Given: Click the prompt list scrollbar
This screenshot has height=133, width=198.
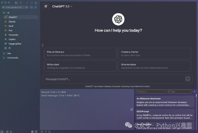Looking at the screenshot, I should (196, 96).
